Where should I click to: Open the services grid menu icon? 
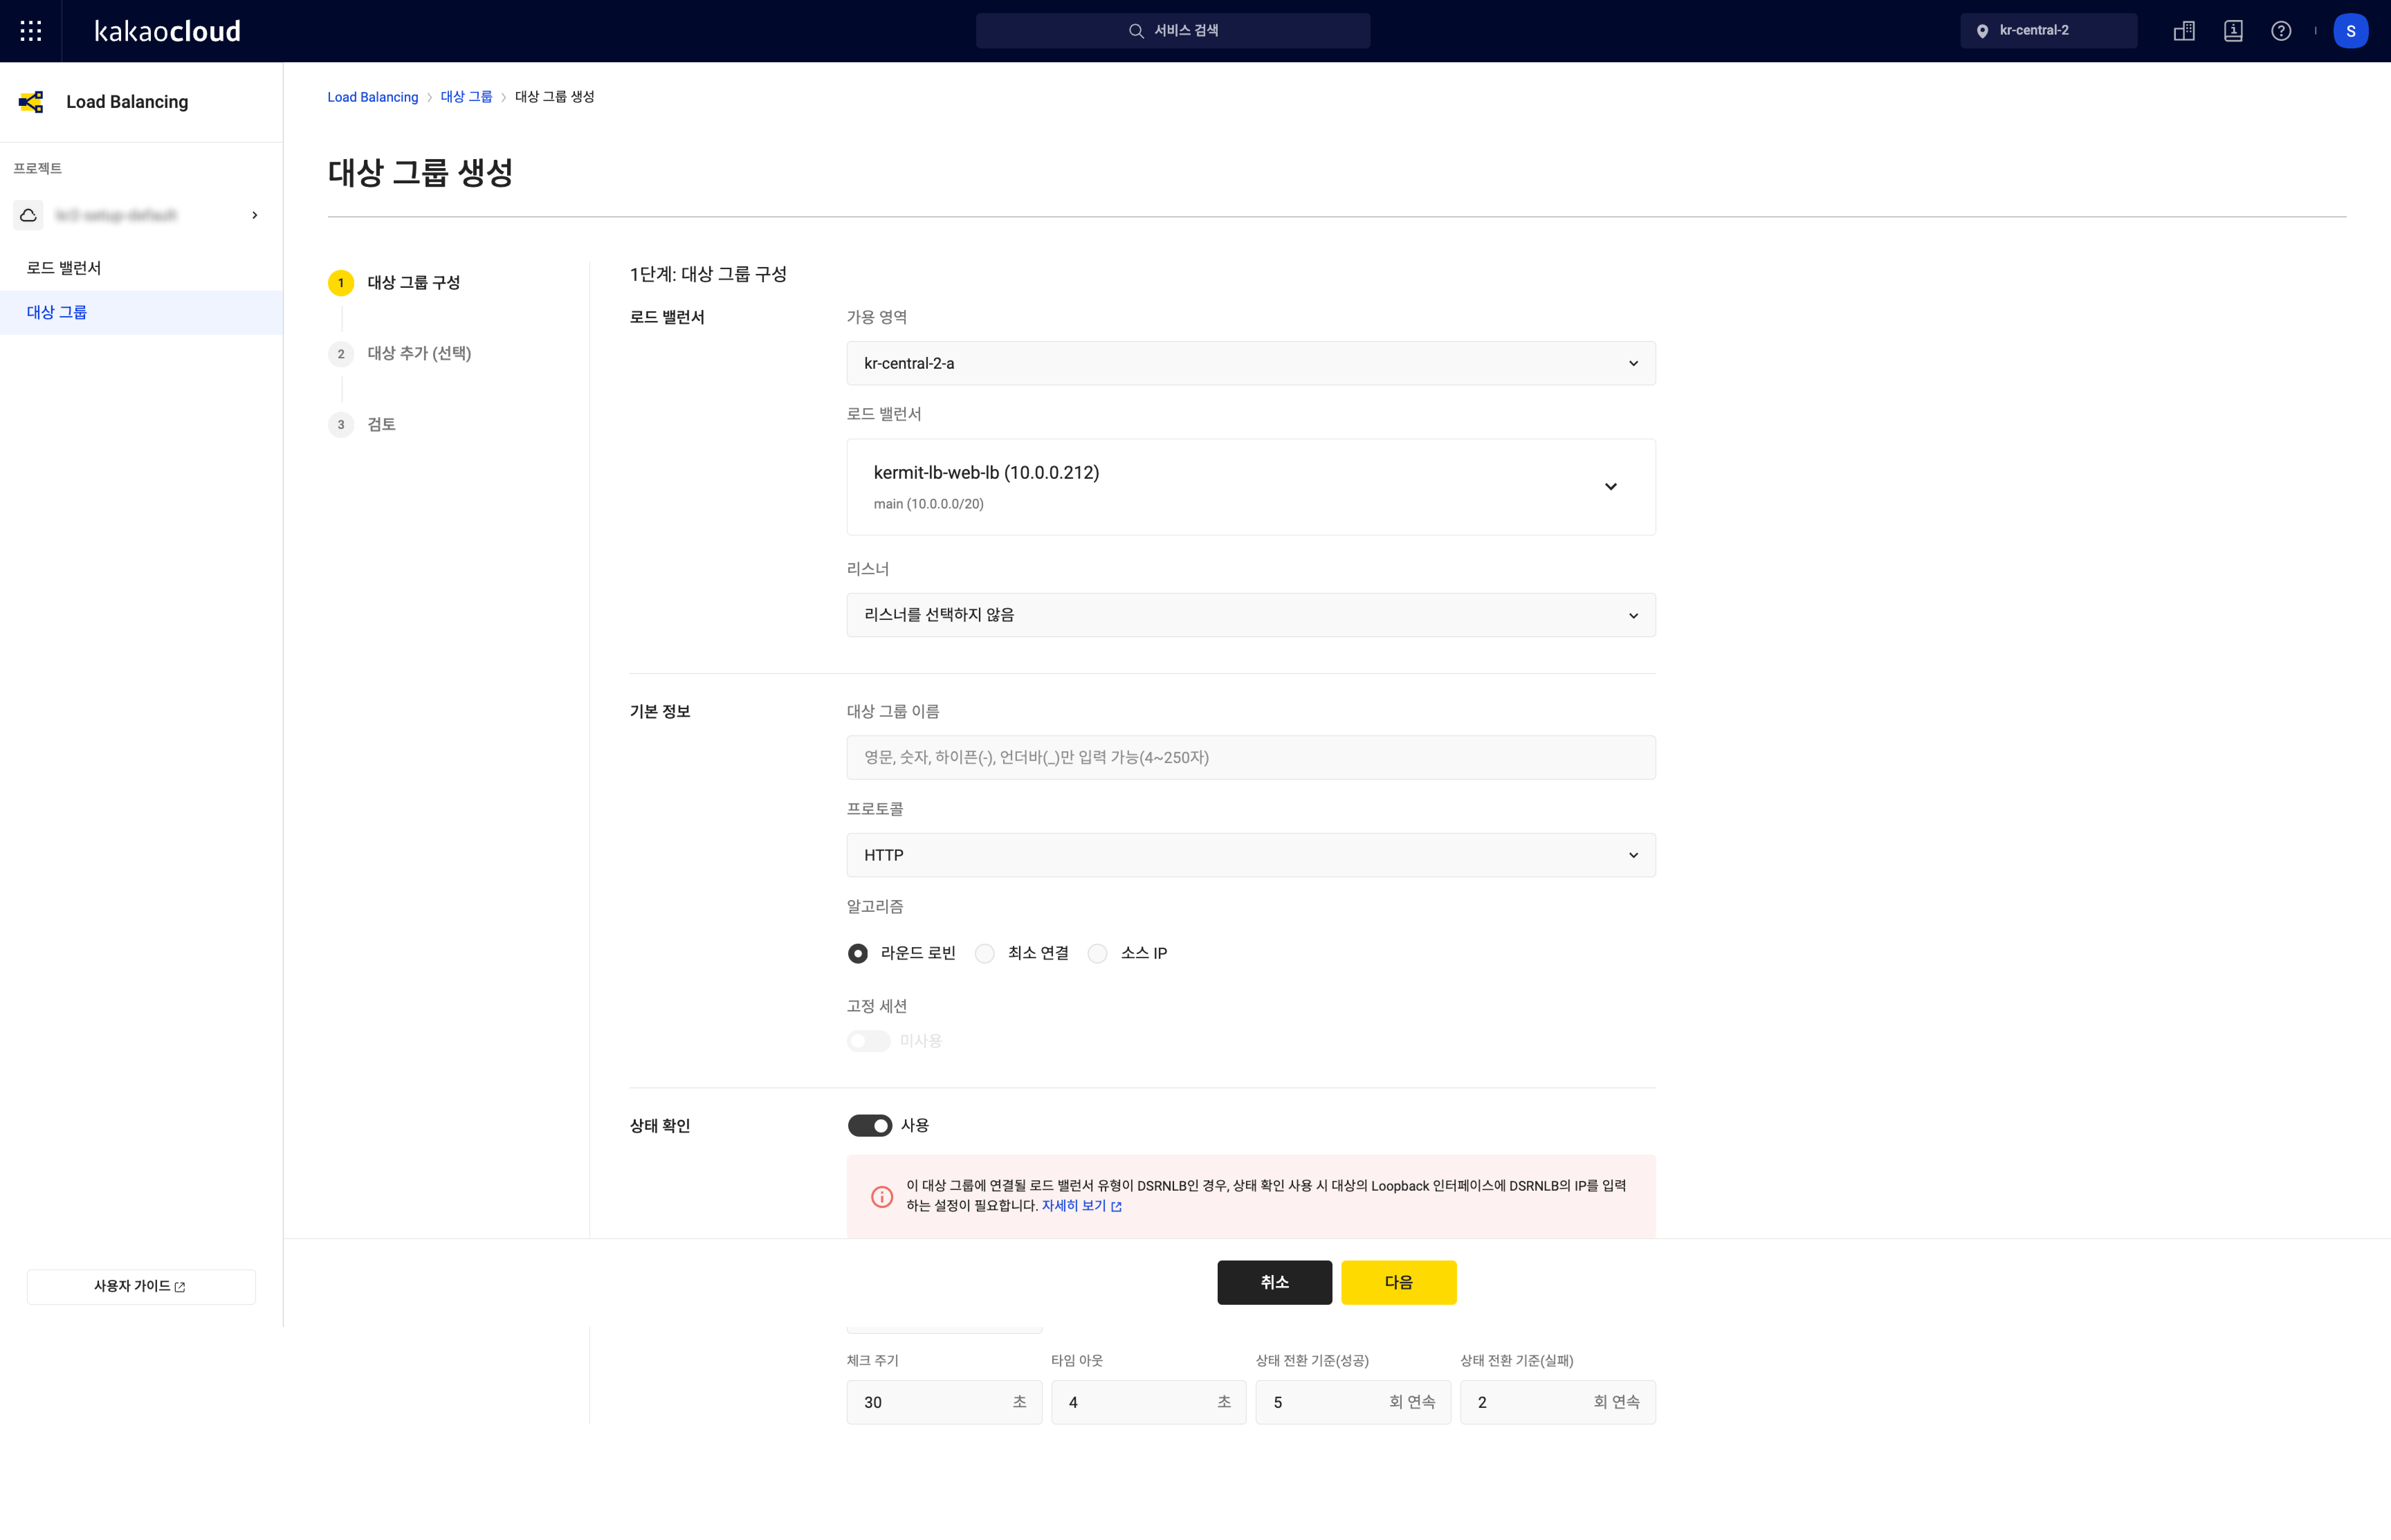click(31, 31)
